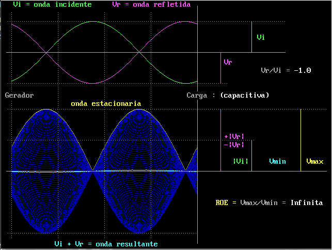
Task: Select the 'Gerador' label
Action: click(x=19, y=95)
